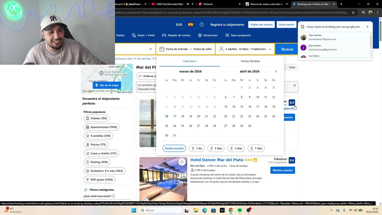Image resolution: width=382 pixels, height=215 pixels.
Task: Open Microsoft Store from the taskbar
Action: click(x=213, y=210)
